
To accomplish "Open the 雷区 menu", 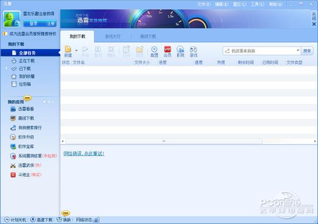I will 240,4.
